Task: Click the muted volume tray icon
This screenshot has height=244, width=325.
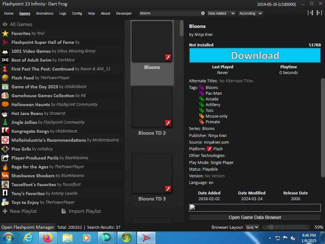Action: (293, 238)
